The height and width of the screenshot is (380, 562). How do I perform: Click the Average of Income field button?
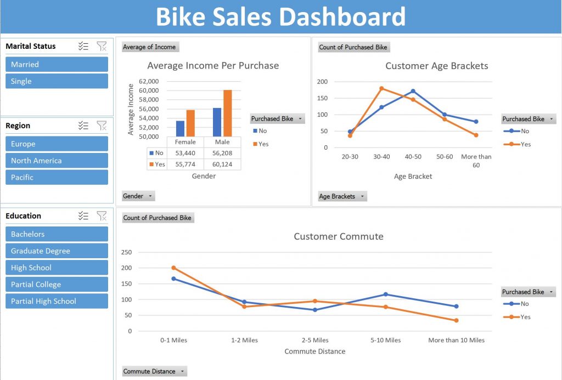149,47
